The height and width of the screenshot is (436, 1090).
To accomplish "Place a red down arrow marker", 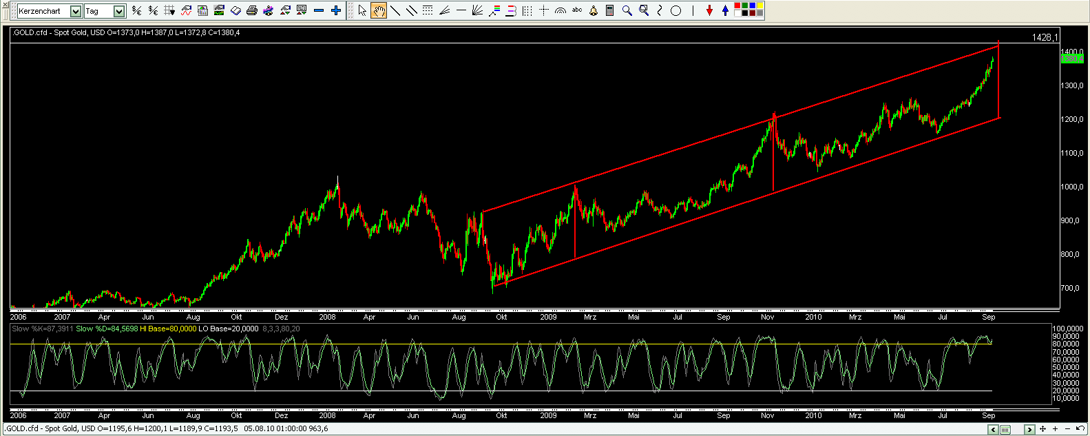I will point(710,10).
